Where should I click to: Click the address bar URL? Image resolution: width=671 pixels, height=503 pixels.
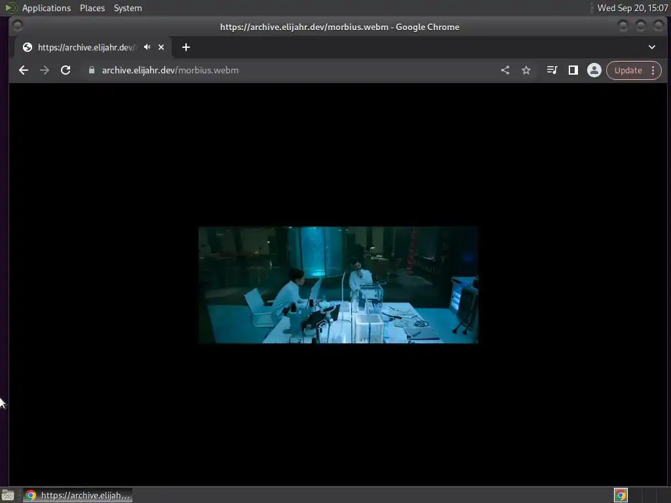point(170,70)
